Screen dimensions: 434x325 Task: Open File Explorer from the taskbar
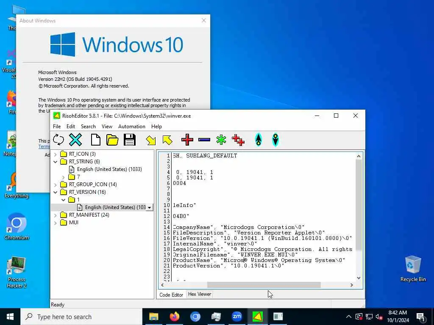[153, 317]
